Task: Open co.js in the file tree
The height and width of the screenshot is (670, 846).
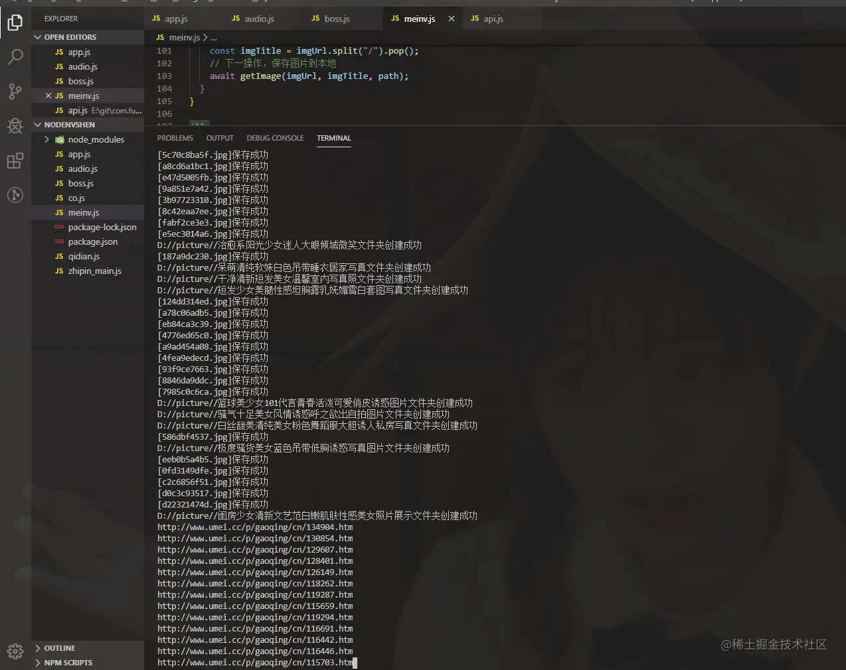Action: click(88, 198)
